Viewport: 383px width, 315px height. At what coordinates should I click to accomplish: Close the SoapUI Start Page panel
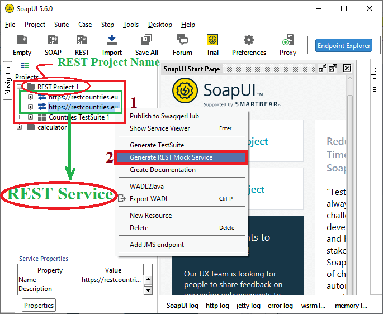347,68
